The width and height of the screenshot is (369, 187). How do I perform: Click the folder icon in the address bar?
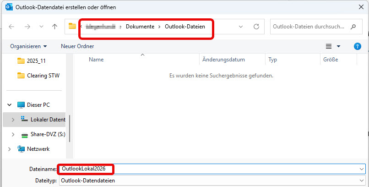pos(72,26)
